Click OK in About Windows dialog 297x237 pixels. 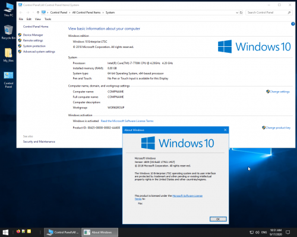[218, 219]
